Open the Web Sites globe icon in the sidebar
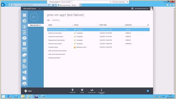Viewport: 176px width, 99px height. tap(24, 21)
